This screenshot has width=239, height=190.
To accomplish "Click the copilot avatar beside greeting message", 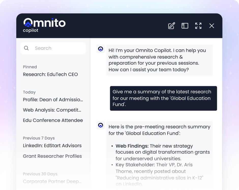I will tap(101, 49).
